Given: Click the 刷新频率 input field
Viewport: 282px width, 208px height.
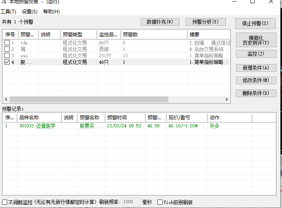Looking at the screenshot, I should 131,202.
